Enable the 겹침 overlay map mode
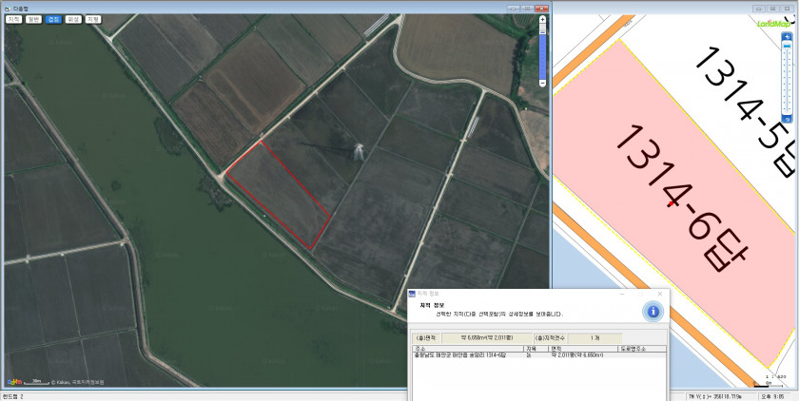Screen dimensions: 799x401 tap(54, 19)
